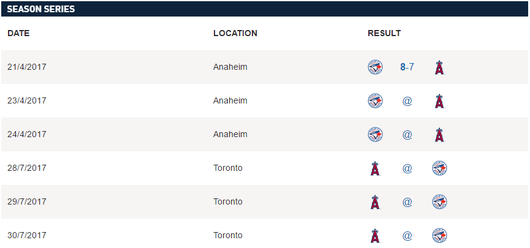The image size is (530, 248).
Task: Open the @ matchup link for 28/7/2017
Action: [407, 168]
